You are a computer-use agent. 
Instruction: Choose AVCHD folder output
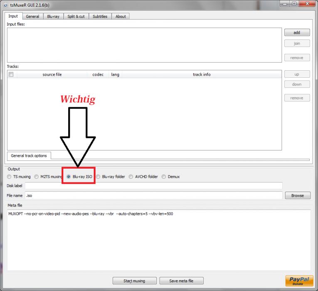pos(131,177)
